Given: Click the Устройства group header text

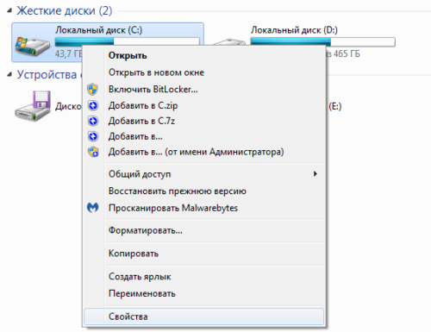Looking at the screenshot, I should coord(47,74).
